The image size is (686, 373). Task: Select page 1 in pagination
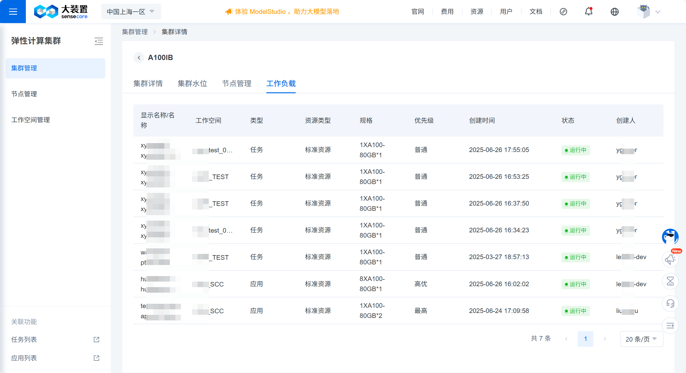585,339
